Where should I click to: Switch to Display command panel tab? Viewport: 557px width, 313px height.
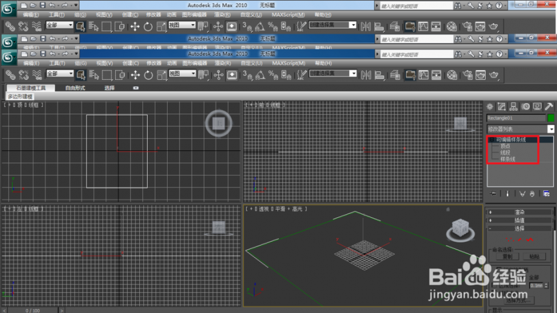click(x=538, y=106)
